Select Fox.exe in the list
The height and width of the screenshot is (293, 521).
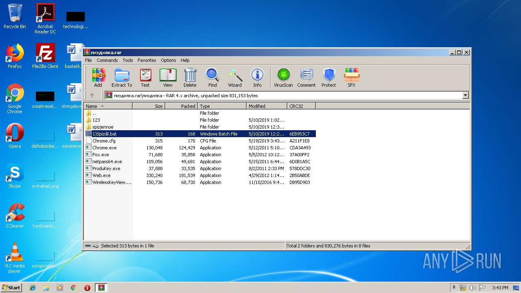[x=200, y=155]
